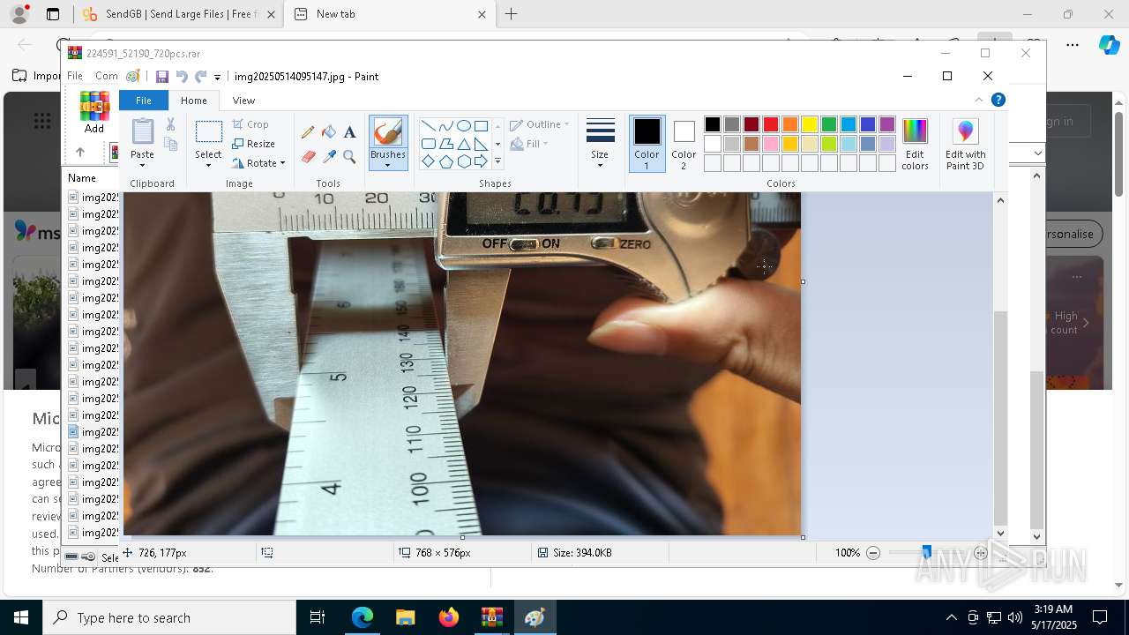
Task: Open the Paint File menu tab
Action: (143, 101)
